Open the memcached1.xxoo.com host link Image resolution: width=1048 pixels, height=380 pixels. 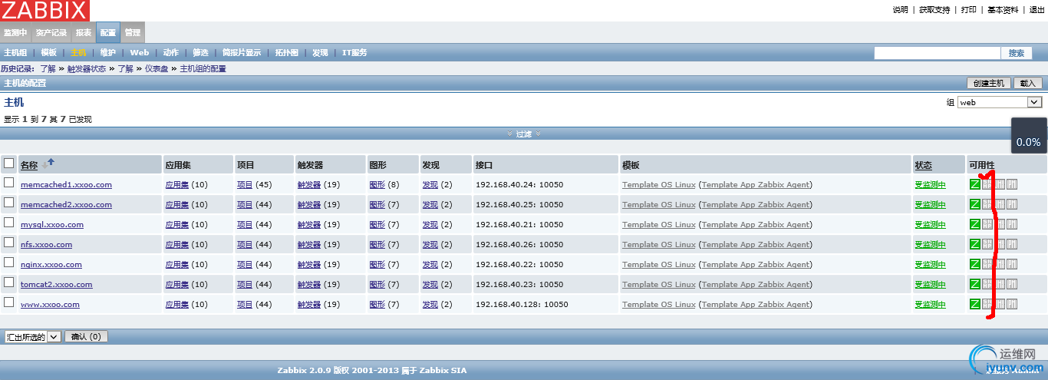click(x=66, y=185)
